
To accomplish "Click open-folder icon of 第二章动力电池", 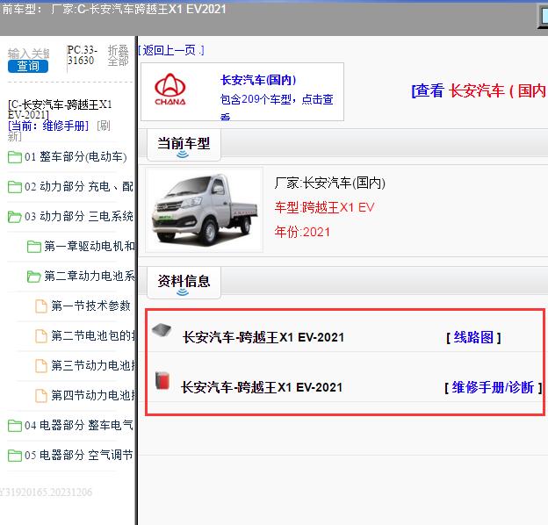I will [34, 277].
